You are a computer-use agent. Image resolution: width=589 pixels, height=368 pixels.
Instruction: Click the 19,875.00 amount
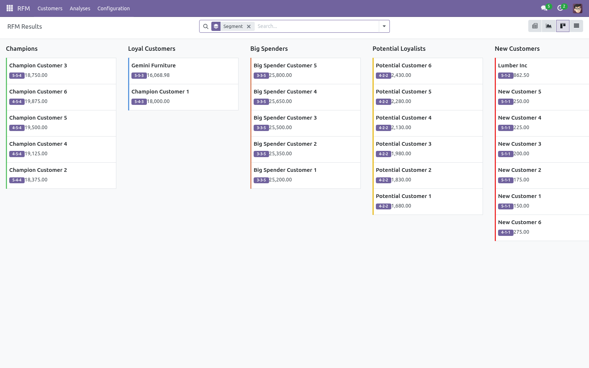[36, 101]
